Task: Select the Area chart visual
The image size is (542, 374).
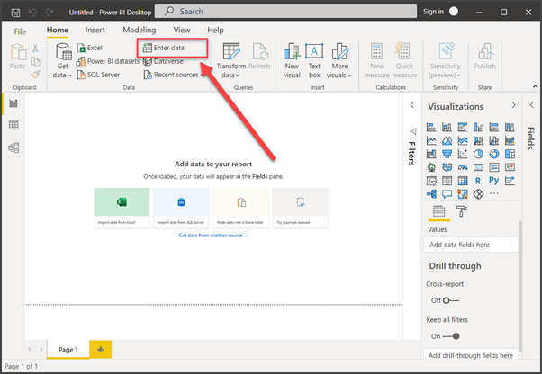Action: tap(447, 140)
